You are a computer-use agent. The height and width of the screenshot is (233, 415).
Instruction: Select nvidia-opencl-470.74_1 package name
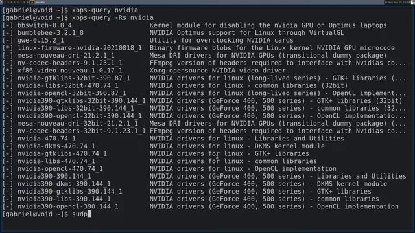pyautogui.click(x=60, y=169)
